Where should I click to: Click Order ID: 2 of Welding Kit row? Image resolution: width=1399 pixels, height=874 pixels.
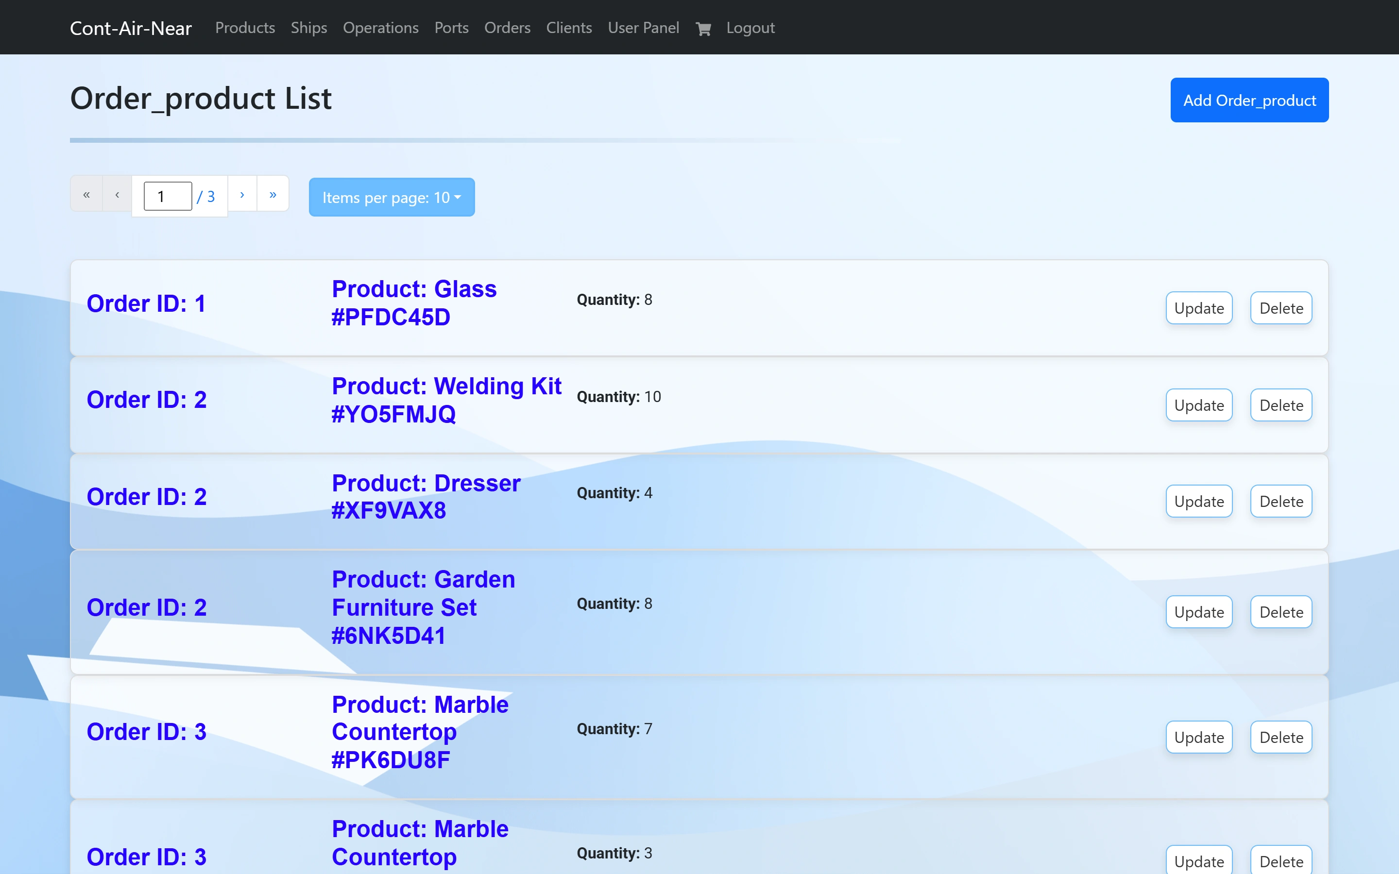point(146,400)
